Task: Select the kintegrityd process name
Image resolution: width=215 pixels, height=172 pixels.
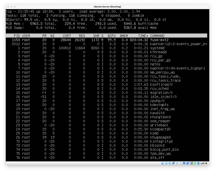Action: (161, 141)
